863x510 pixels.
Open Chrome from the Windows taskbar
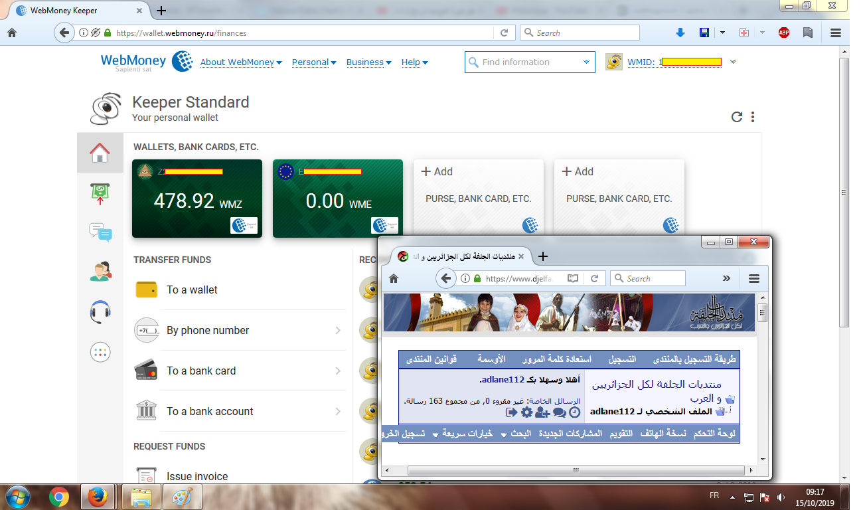point(58,497)
